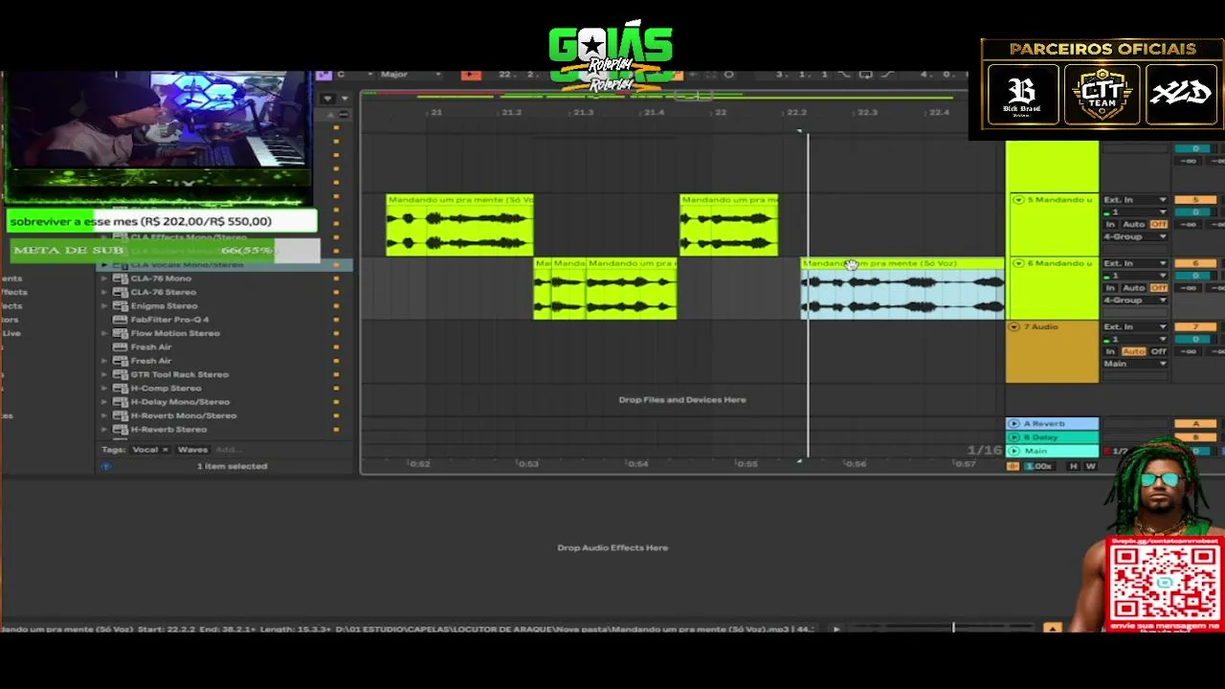
Task: Click the orange tag marker beside H-Comp Stereo
Action: pyautogui.click(x=336, y=389)
